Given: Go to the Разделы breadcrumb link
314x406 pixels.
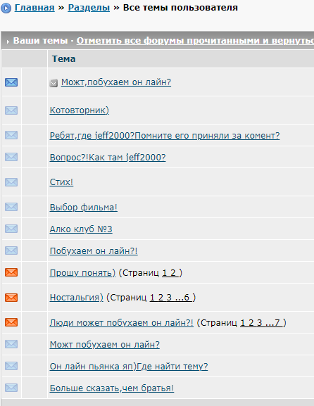Looking at the screenshot, I should 89,8.
